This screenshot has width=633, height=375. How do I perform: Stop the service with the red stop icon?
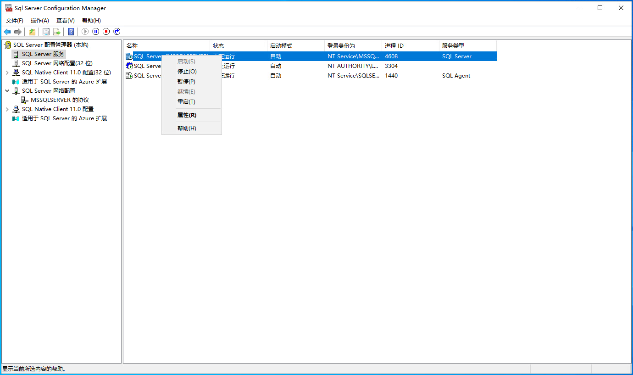point(106,32)
